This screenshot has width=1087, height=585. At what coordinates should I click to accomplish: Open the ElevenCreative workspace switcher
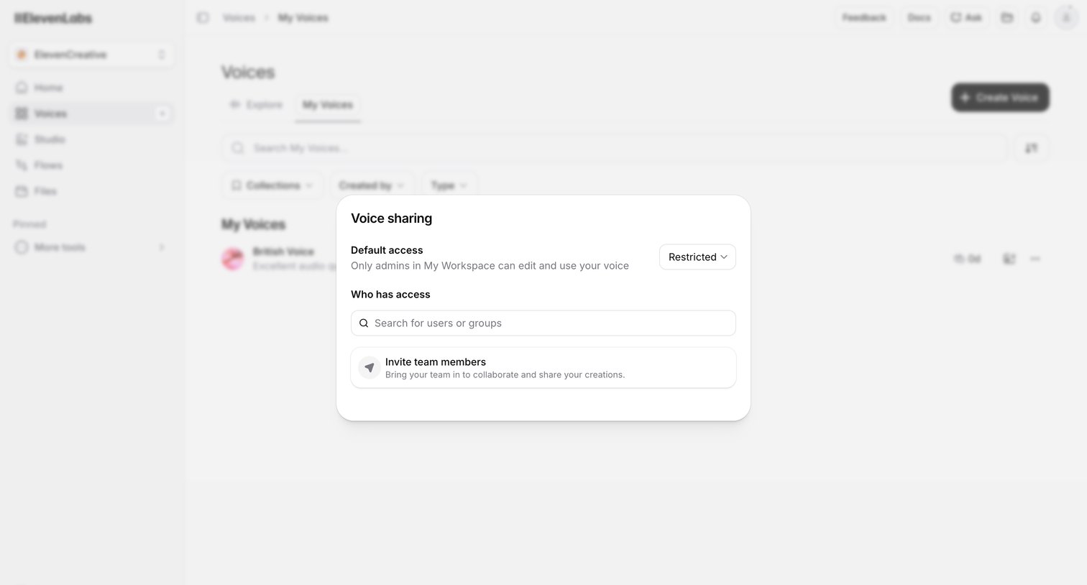[x=91, y=55]
